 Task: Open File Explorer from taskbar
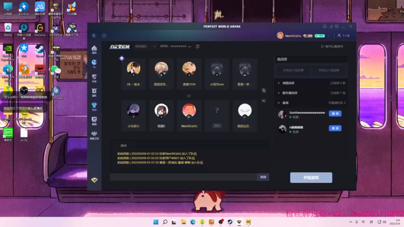tap(183, 222)
